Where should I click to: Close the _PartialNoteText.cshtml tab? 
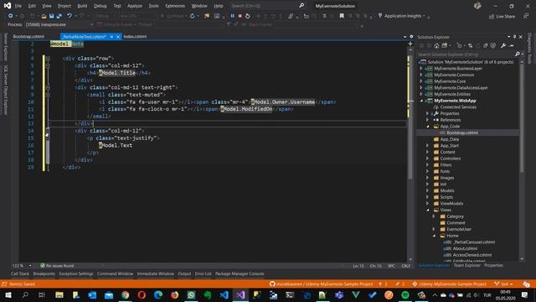(118, 37)
